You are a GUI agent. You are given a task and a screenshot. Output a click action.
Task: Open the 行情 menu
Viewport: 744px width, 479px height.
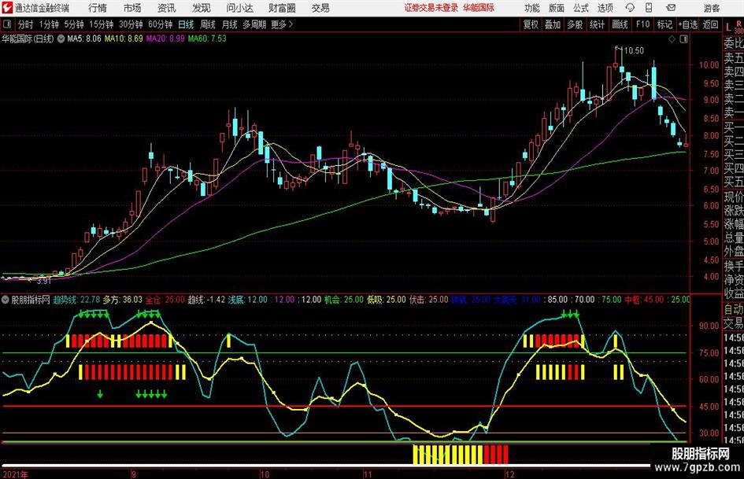pyautogui.click(x=98, y=8)
